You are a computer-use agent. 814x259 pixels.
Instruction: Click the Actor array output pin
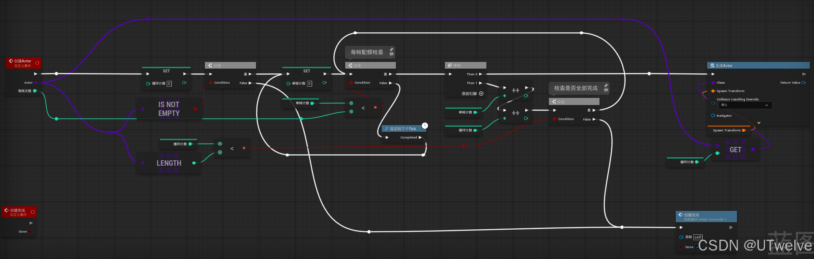coord(36,83)
